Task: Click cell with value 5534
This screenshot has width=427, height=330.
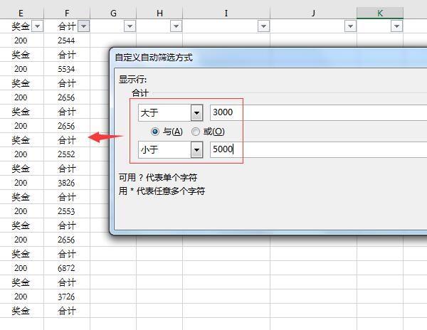Action: pos(67,69)
